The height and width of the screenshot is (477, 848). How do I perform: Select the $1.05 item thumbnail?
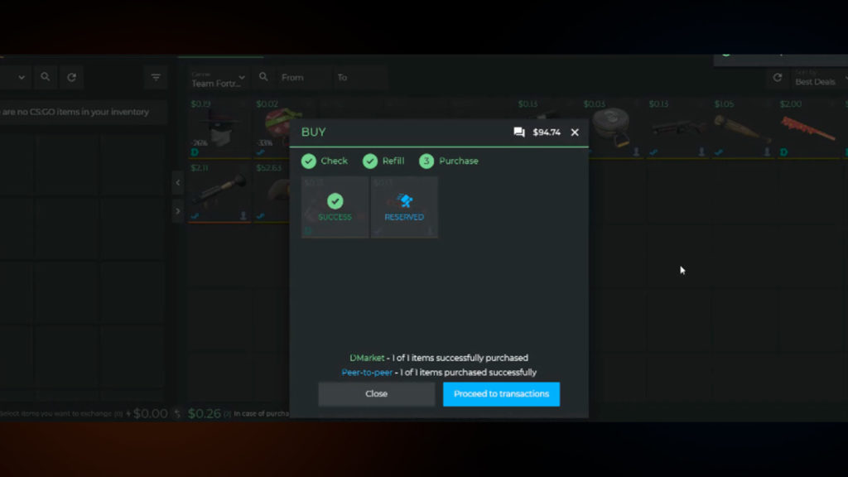[743, 128]
